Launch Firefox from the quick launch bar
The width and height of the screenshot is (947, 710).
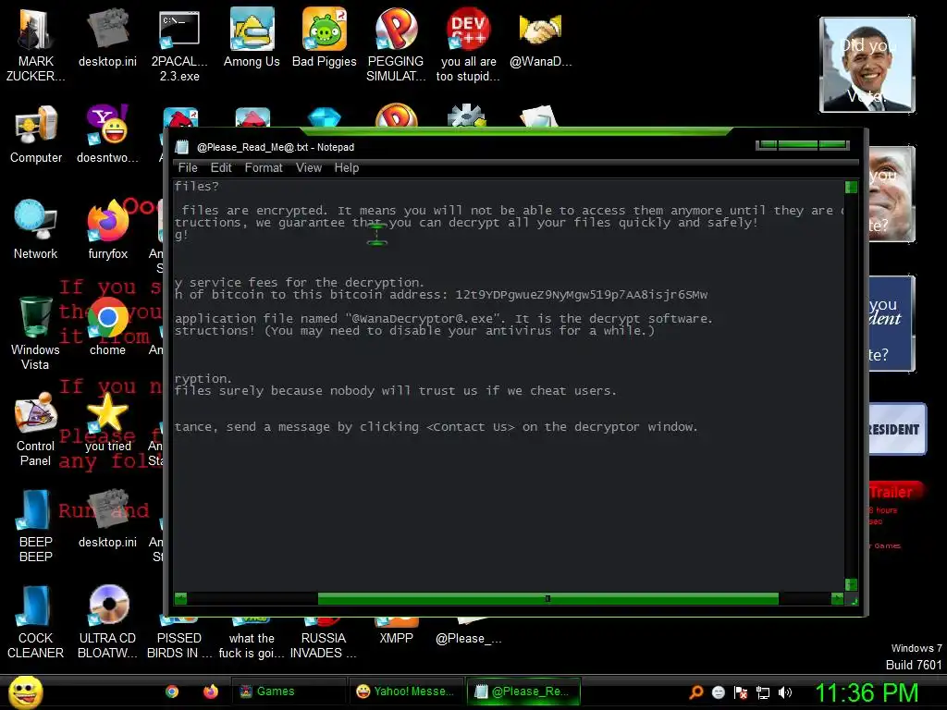coord(210,692)
